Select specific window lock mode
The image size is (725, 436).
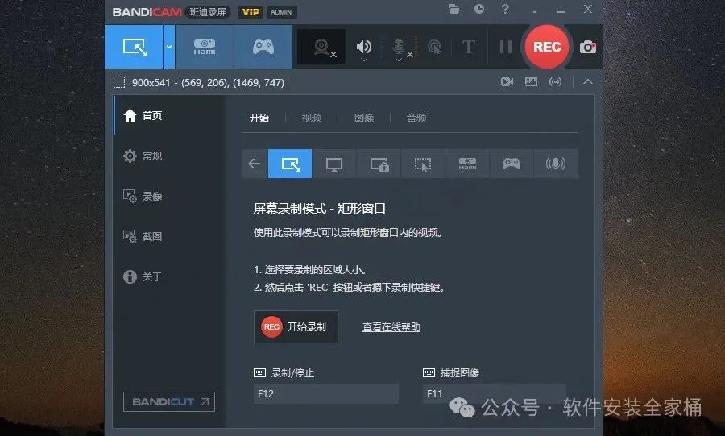379,164
